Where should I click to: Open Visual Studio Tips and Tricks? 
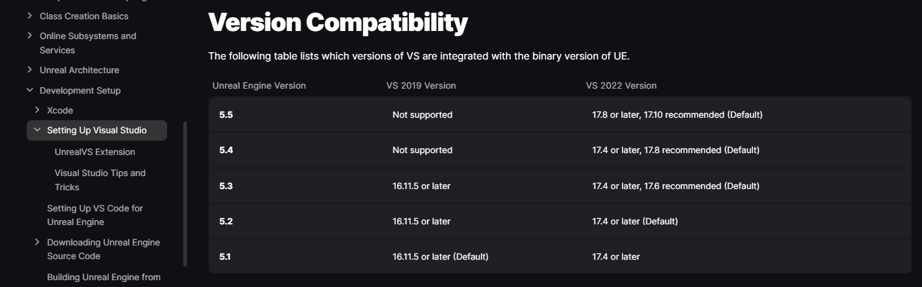(100, 180)
